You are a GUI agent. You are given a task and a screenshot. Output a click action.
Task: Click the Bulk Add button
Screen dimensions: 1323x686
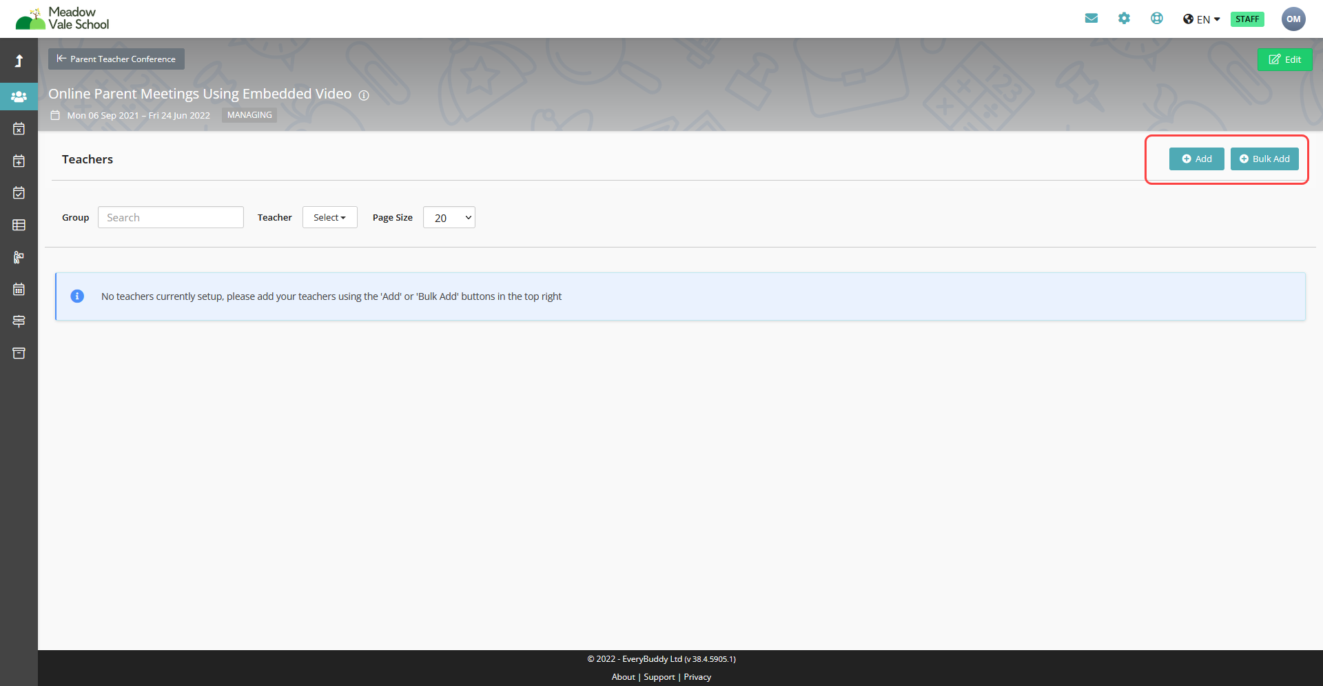(1264, 159)
